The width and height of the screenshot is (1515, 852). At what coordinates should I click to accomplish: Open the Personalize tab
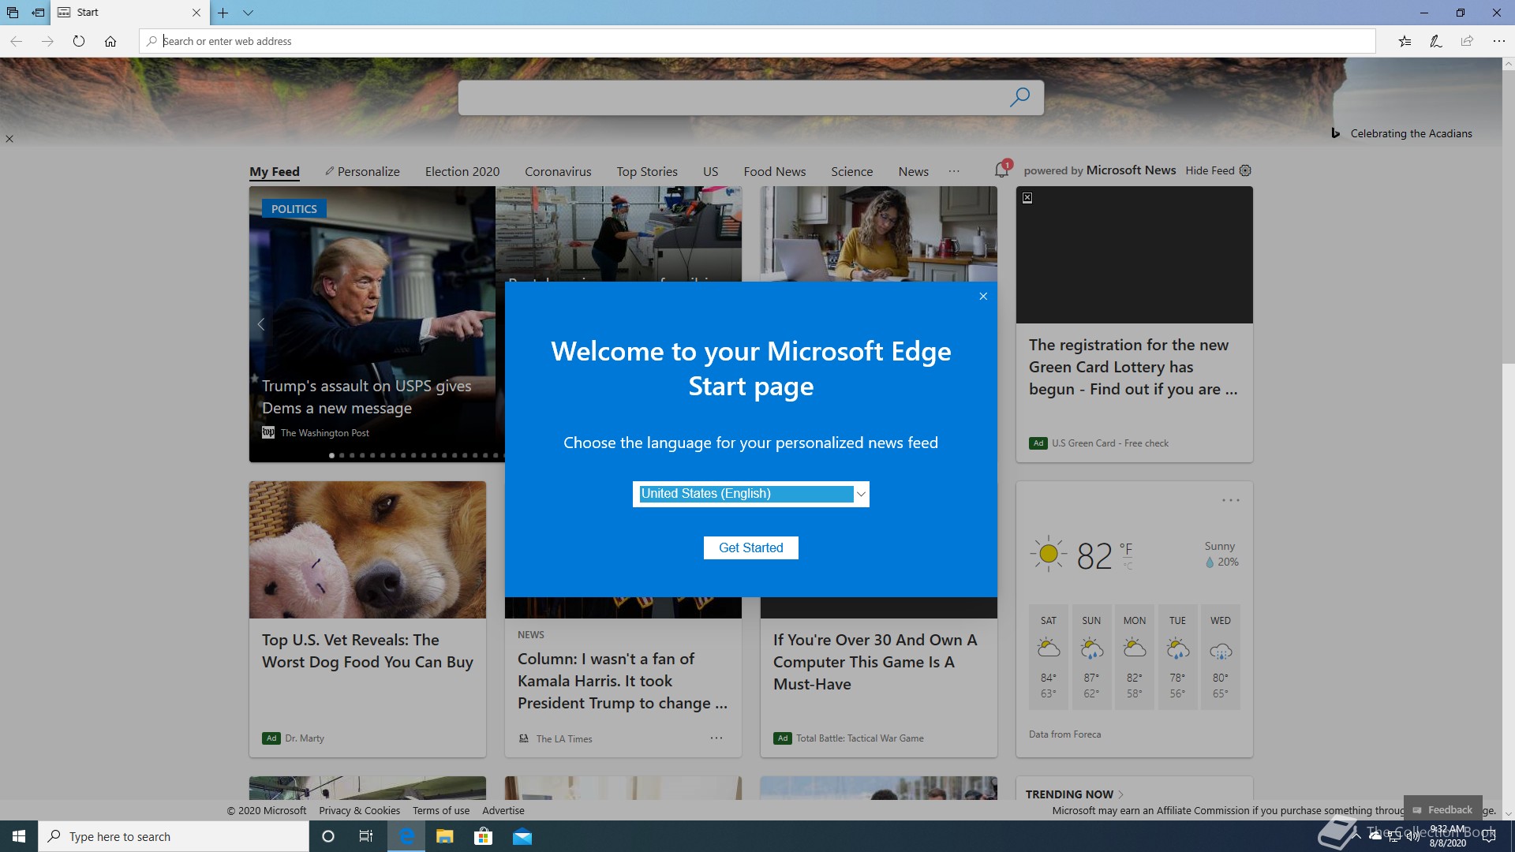click(362, 171)
